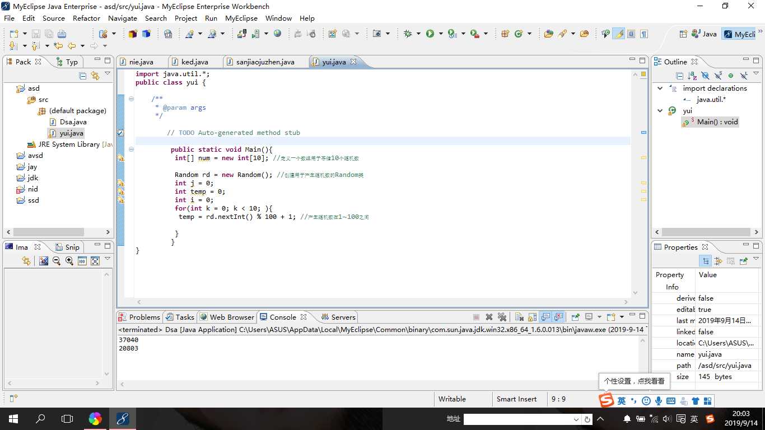Fold the Main() method in editor
Screen dimensions: 765x430
point(131,149)
